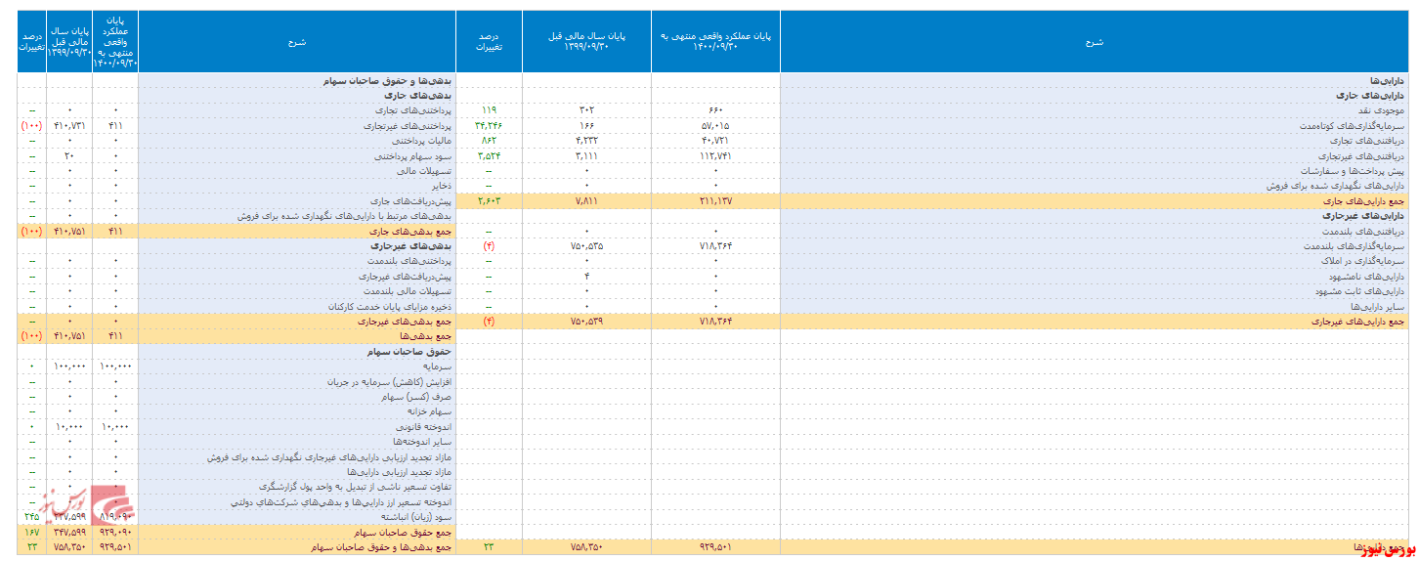Select the value ۵۷,۰۱۵
1419x561 pixels.
point(715,126)
